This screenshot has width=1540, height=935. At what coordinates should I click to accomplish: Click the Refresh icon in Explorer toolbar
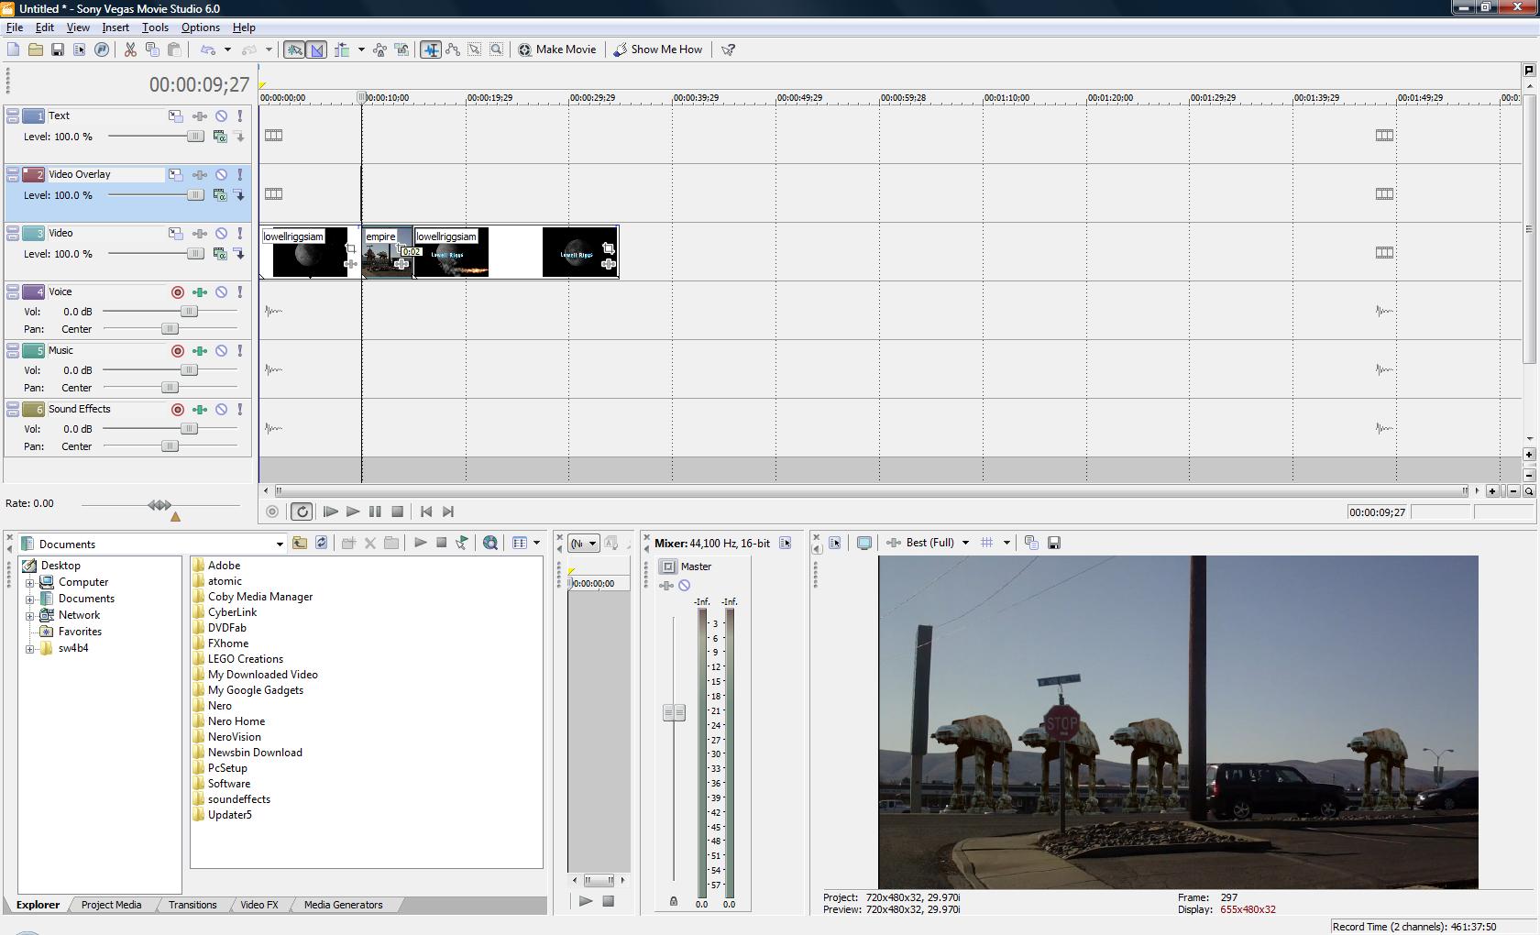point(321,543)
